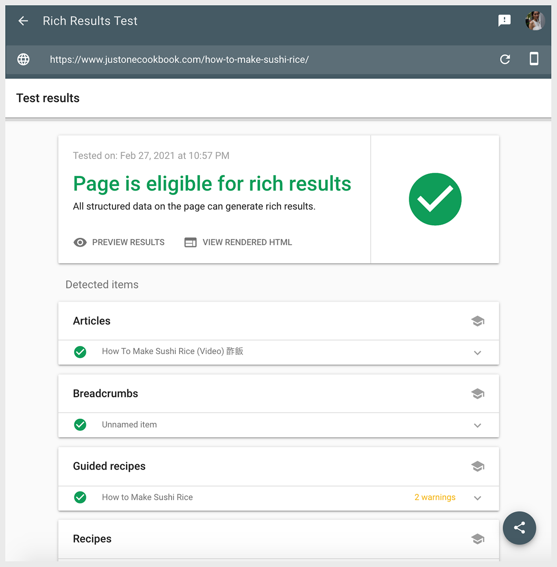Click the graduation cap icon for Articles
The height and width of the screenshot is (567, 557).
[478, 321]
